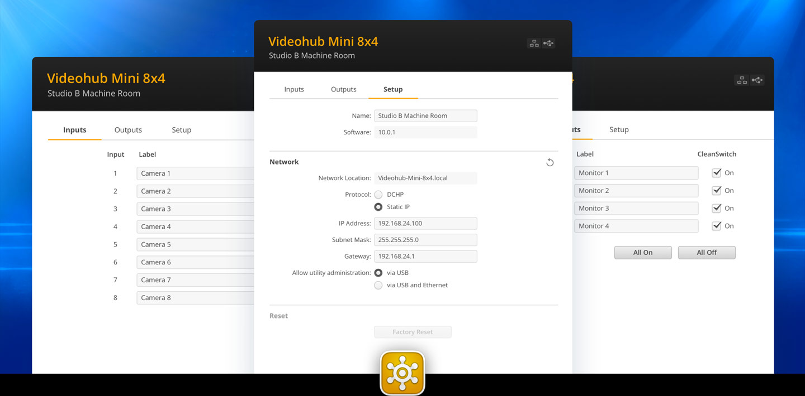Click the All Off button

tap(707, 253)
